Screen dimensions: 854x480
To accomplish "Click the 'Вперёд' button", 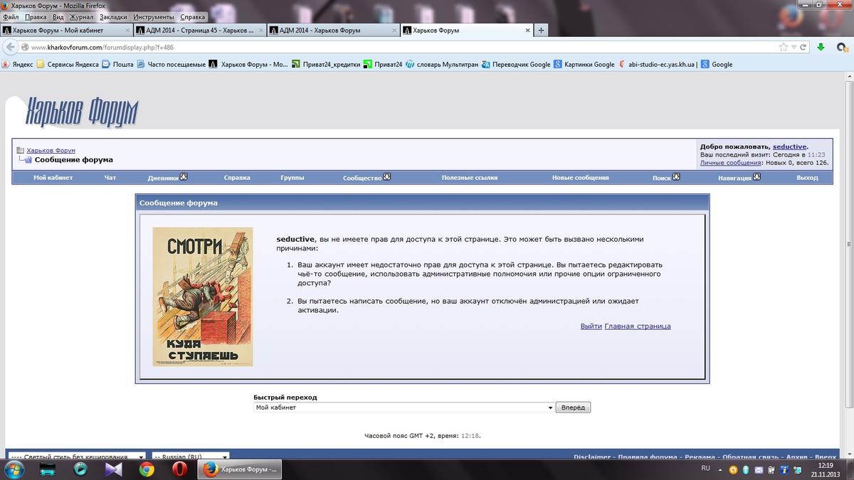I will coord(574,407).
